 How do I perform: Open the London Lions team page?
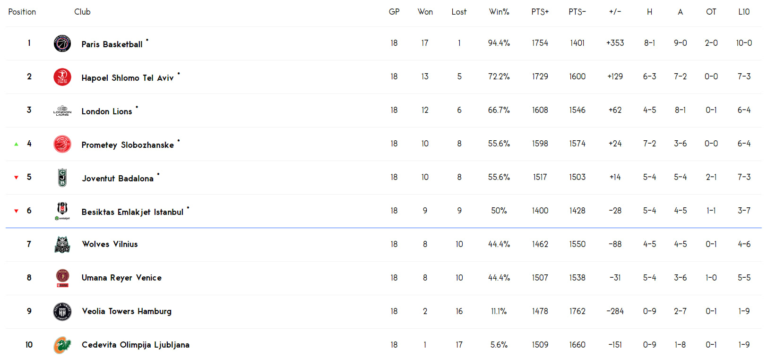click(107, 111)
